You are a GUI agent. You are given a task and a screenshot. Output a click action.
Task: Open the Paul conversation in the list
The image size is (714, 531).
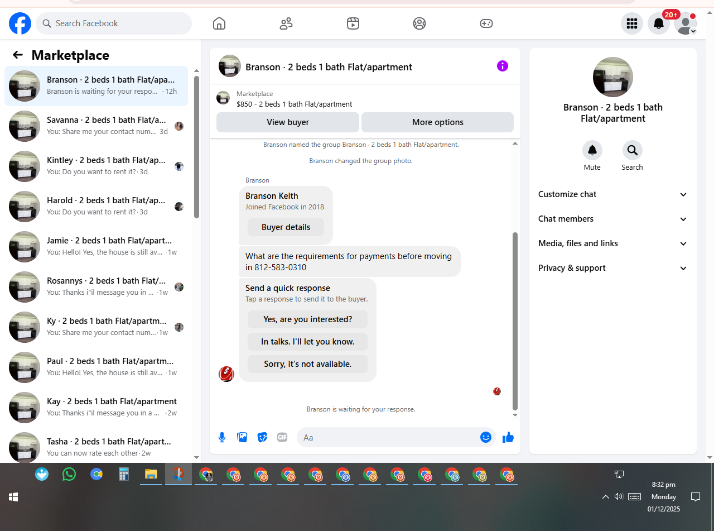pos(96,367)
